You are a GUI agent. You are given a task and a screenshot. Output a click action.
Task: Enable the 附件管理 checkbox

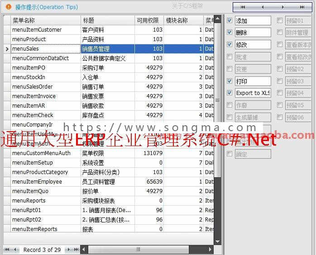pos(279,32)
